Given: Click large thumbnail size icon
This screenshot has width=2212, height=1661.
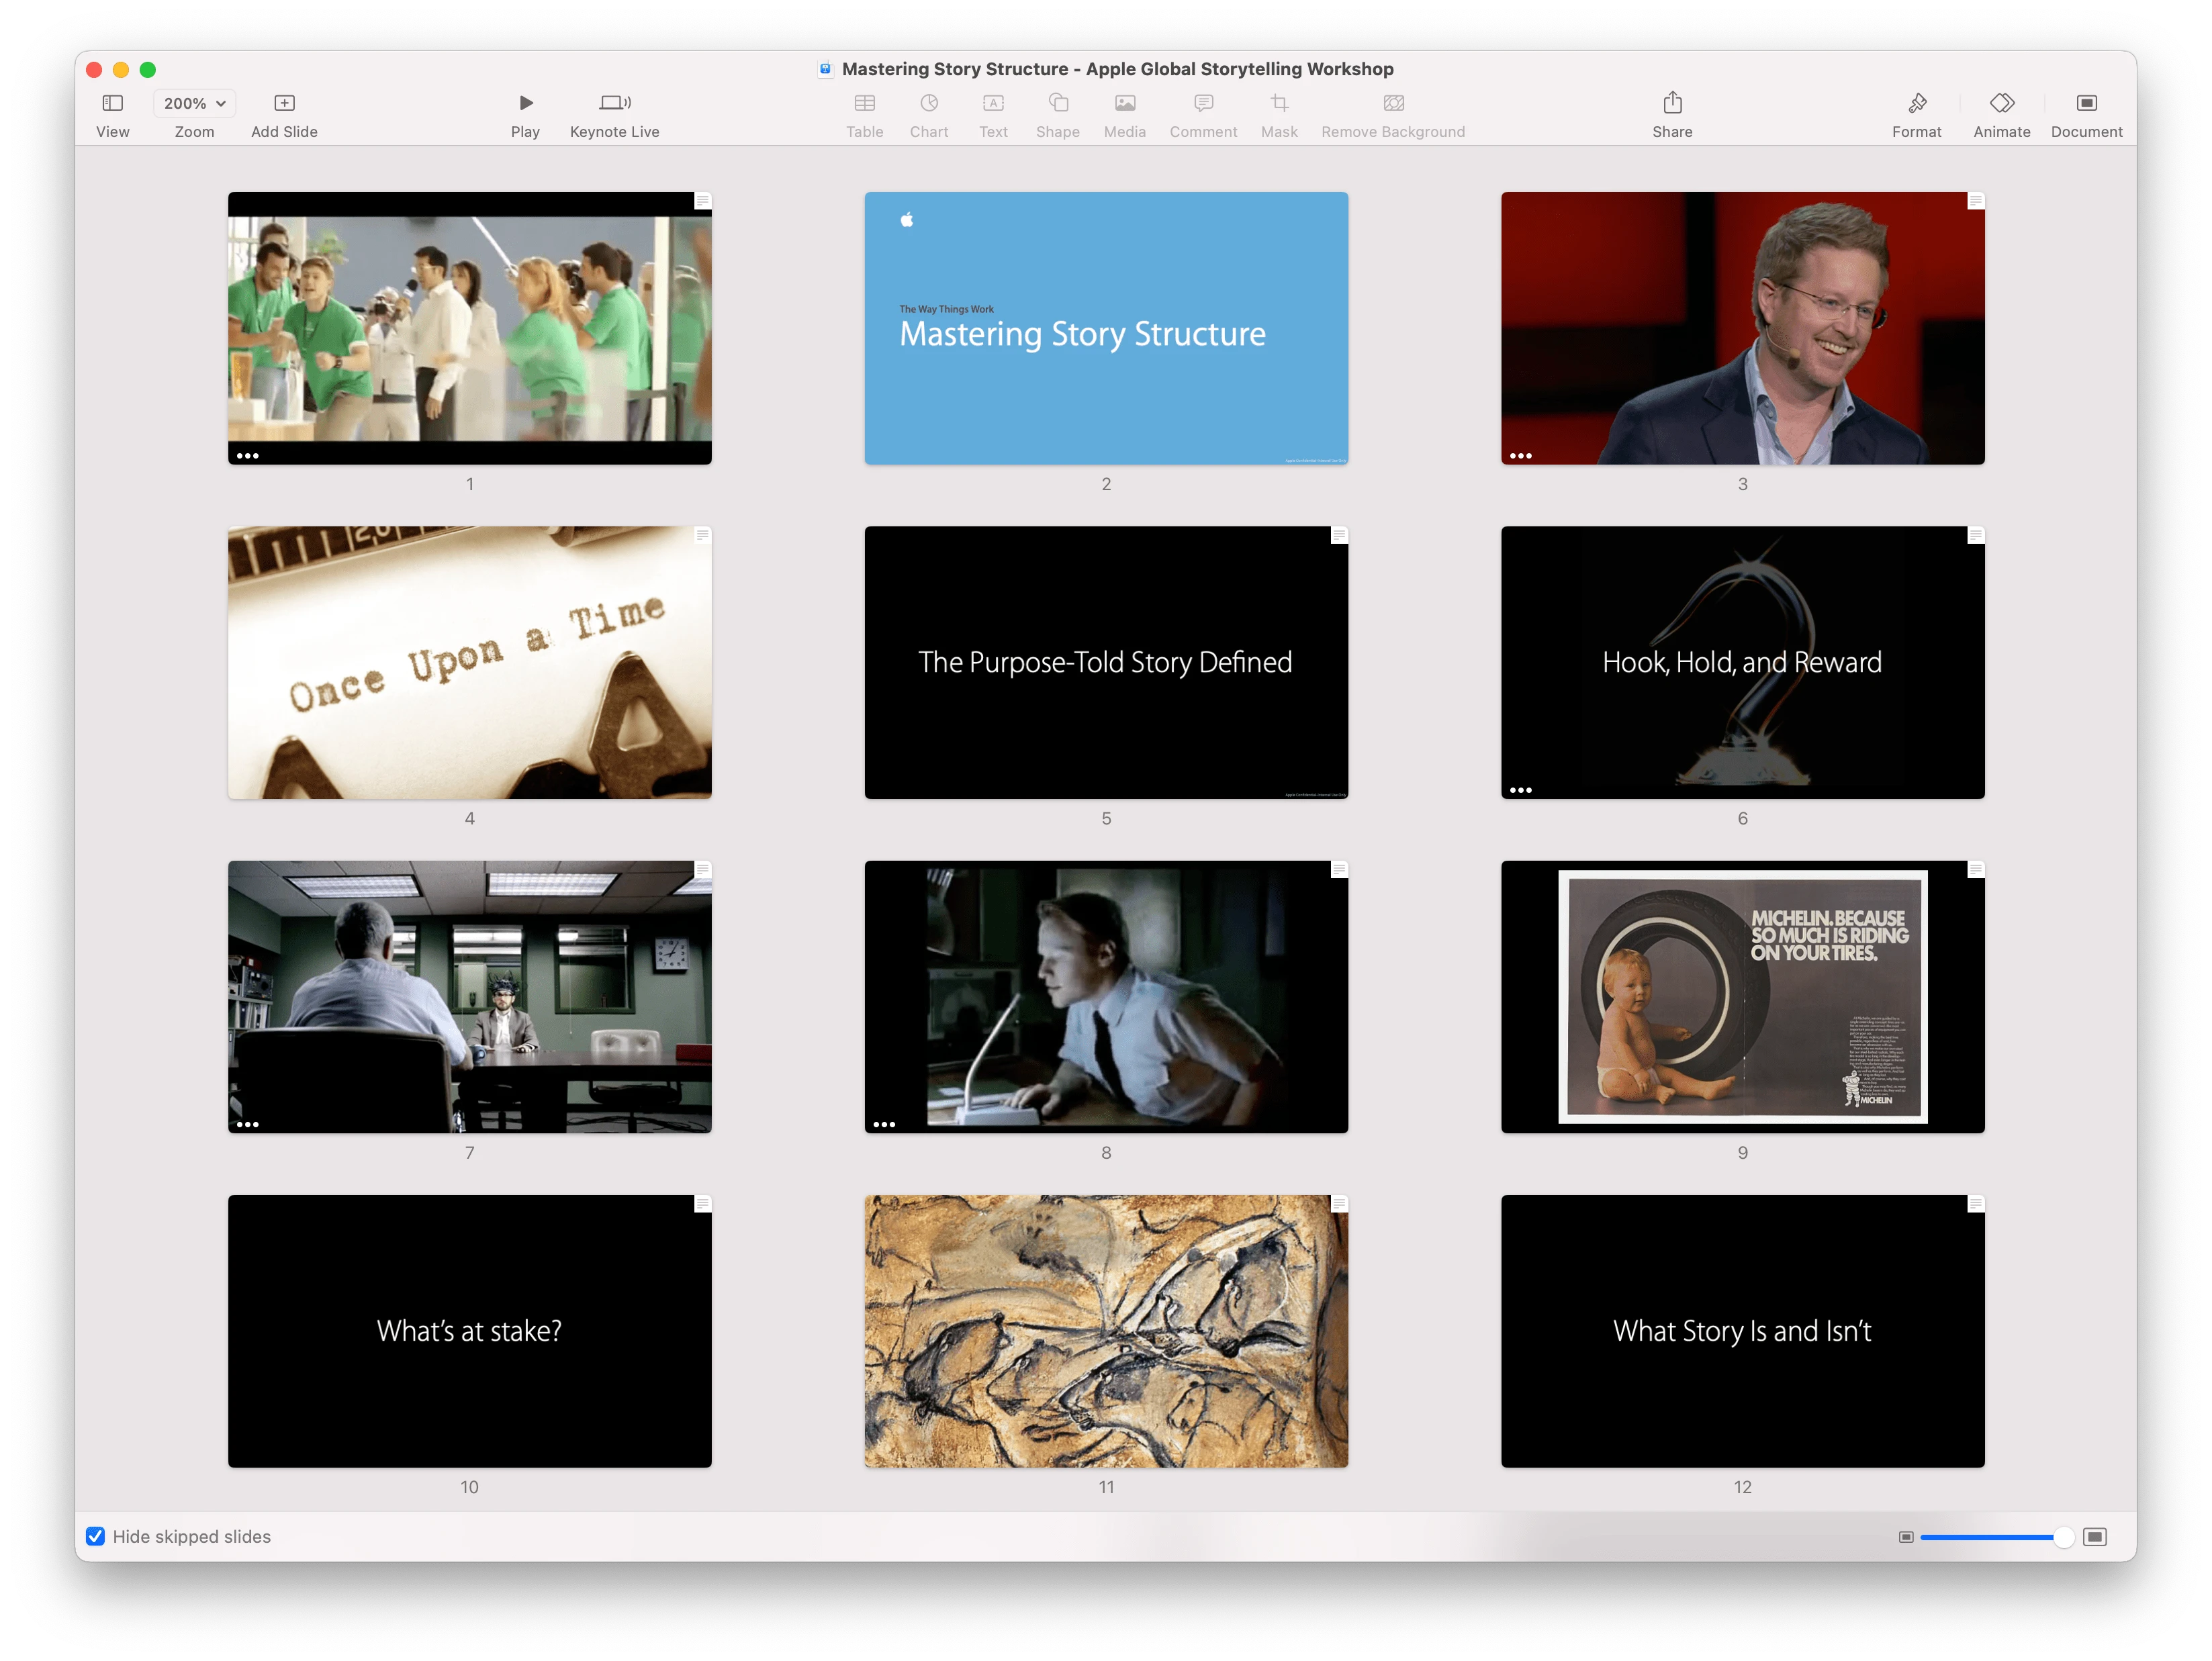Looking at the screenshot, I should click(2095, 1537).
